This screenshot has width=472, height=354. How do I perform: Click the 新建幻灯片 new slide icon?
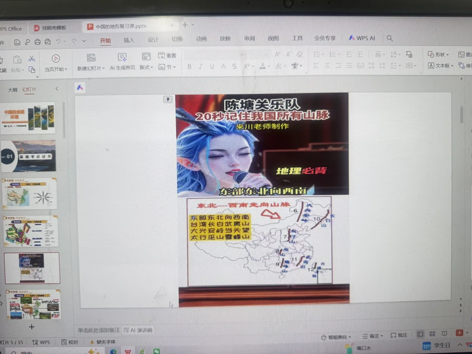click(91, 57)
